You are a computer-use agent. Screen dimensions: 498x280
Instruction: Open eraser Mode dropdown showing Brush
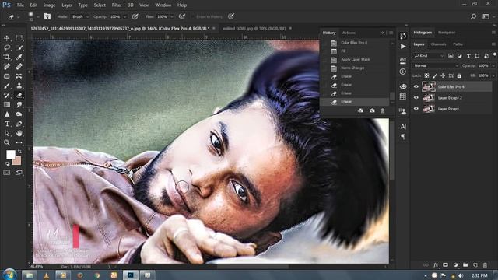(x=79, y=16)
